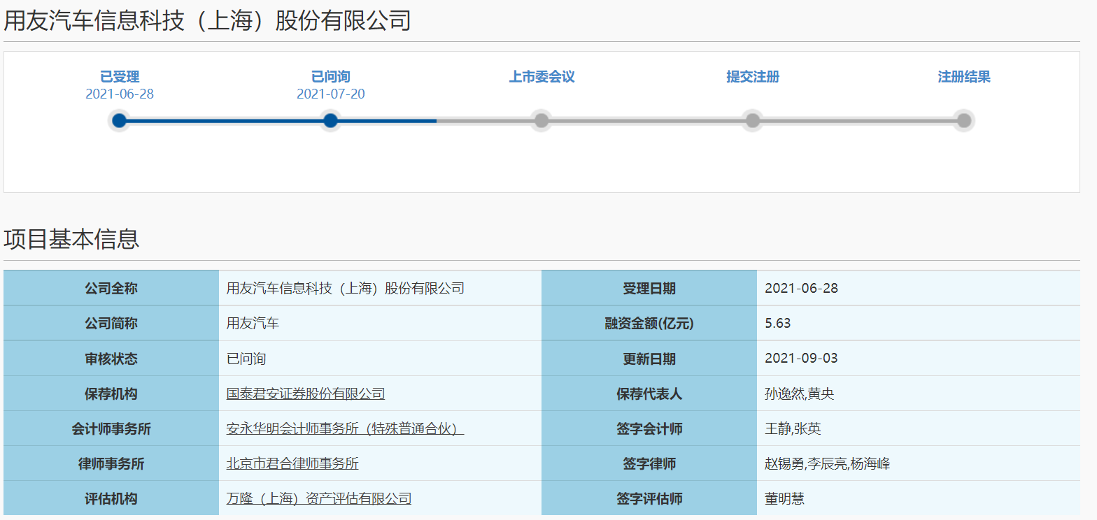Select the 王静,张英 value cell
This screenshot has height=520, width=1097.
(919, 428)
